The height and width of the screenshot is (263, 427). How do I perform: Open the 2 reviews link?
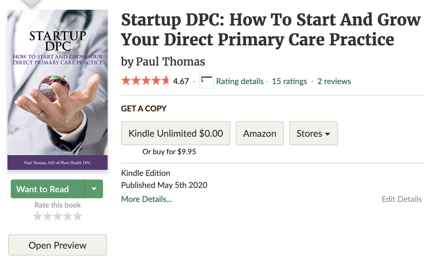334,81
